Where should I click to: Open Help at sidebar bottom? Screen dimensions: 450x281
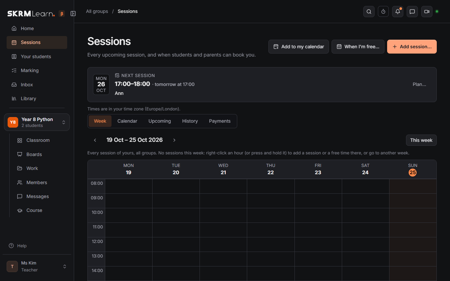point(18,246)
